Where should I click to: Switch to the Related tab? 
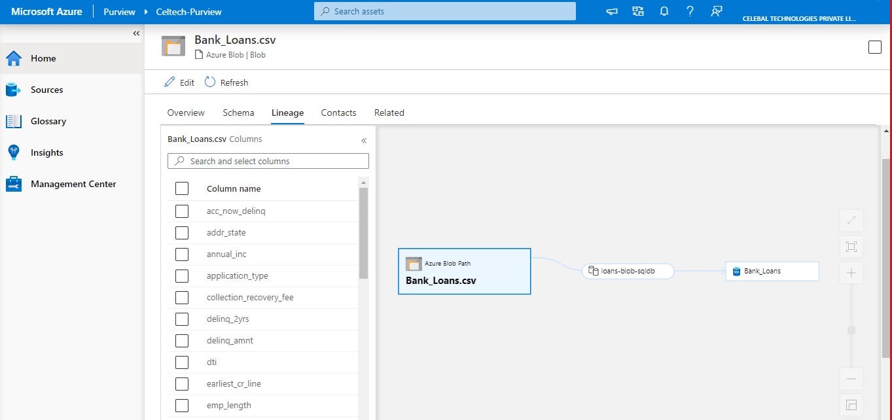tap(389, 113)
